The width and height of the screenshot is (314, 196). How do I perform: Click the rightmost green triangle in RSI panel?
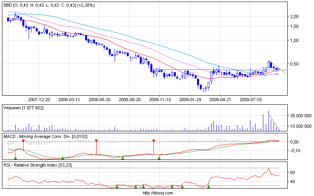[208, 186]
